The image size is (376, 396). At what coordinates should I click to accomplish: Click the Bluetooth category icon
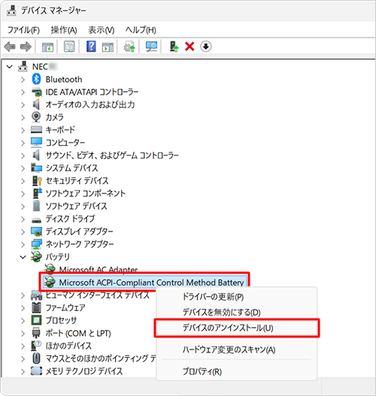click(36, 80)
